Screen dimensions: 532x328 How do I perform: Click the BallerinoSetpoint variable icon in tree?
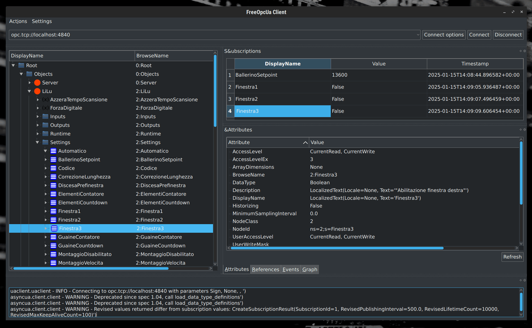(53, 160)
